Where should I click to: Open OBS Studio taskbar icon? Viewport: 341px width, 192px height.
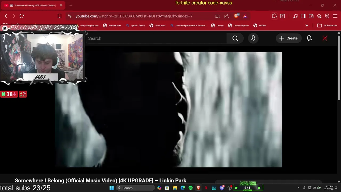coord(230,188)
